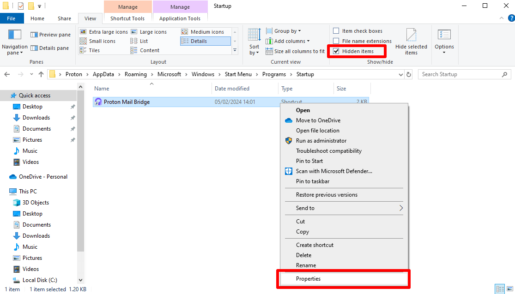Select Content layout
Screen dimensions: 515x294
click(145, 50)
